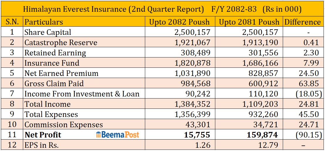Screen dimensions: 325x151
Task: Click the Upto 2082 Poush column header
Action: 180,22
